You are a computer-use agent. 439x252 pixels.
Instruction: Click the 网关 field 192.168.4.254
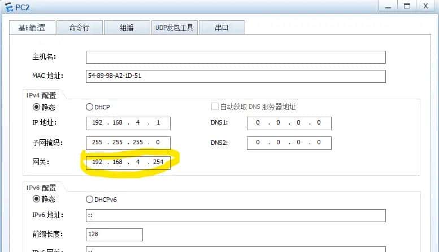coord(128,162)
